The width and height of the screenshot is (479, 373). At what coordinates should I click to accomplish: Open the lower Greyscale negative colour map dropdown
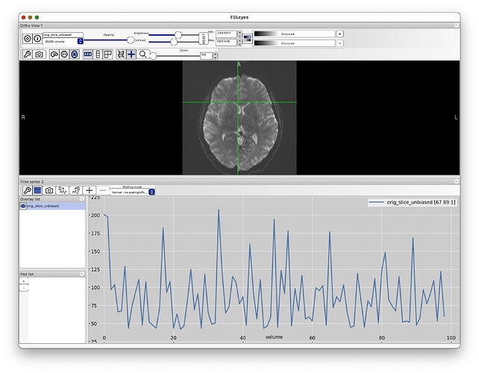pyautogui.click(x=339, y=43)
